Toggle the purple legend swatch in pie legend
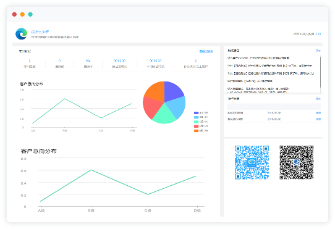The height and width of the screenshot is (229, 335). 196,113
